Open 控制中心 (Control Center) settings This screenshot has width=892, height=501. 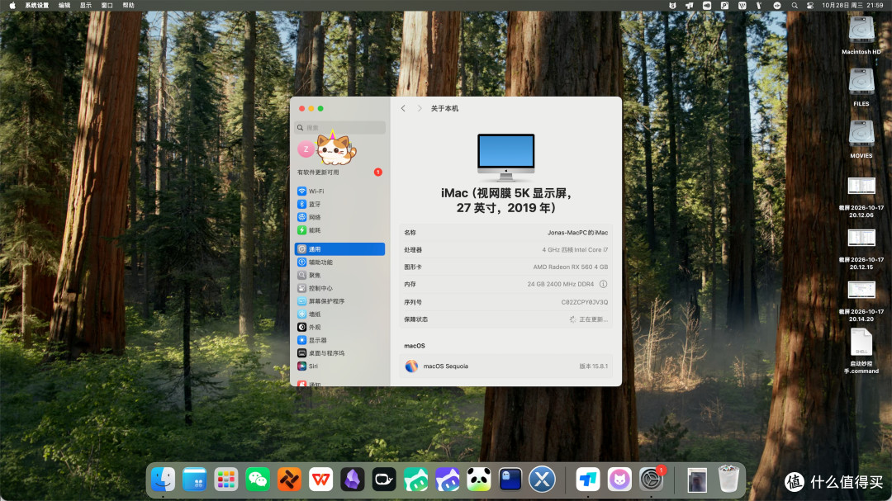[x=339, y=288]
